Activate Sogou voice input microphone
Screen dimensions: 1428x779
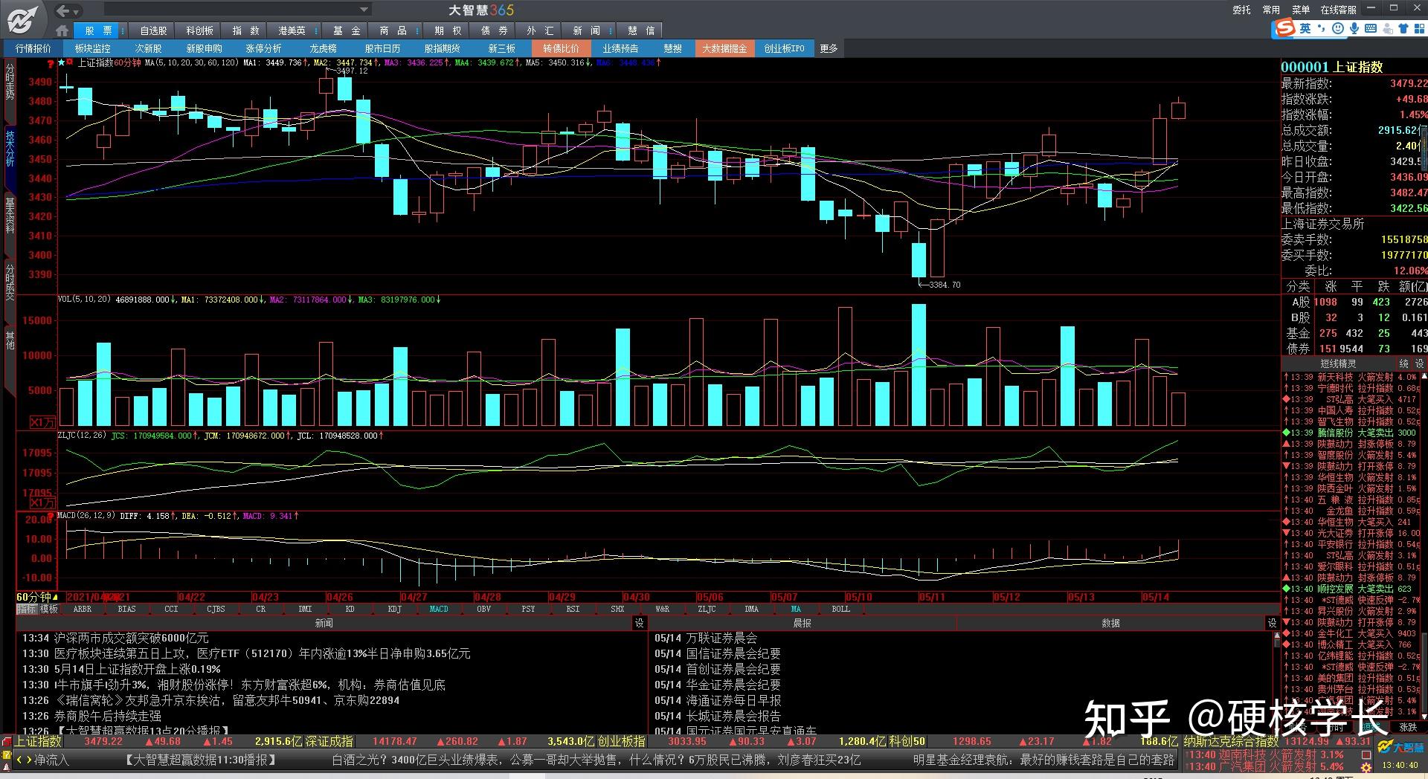[x=1354, y=28]
